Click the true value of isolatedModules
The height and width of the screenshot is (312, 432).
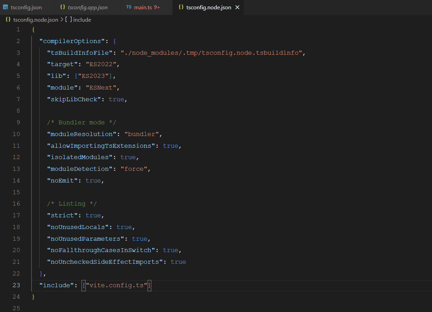tap(128, 157)
